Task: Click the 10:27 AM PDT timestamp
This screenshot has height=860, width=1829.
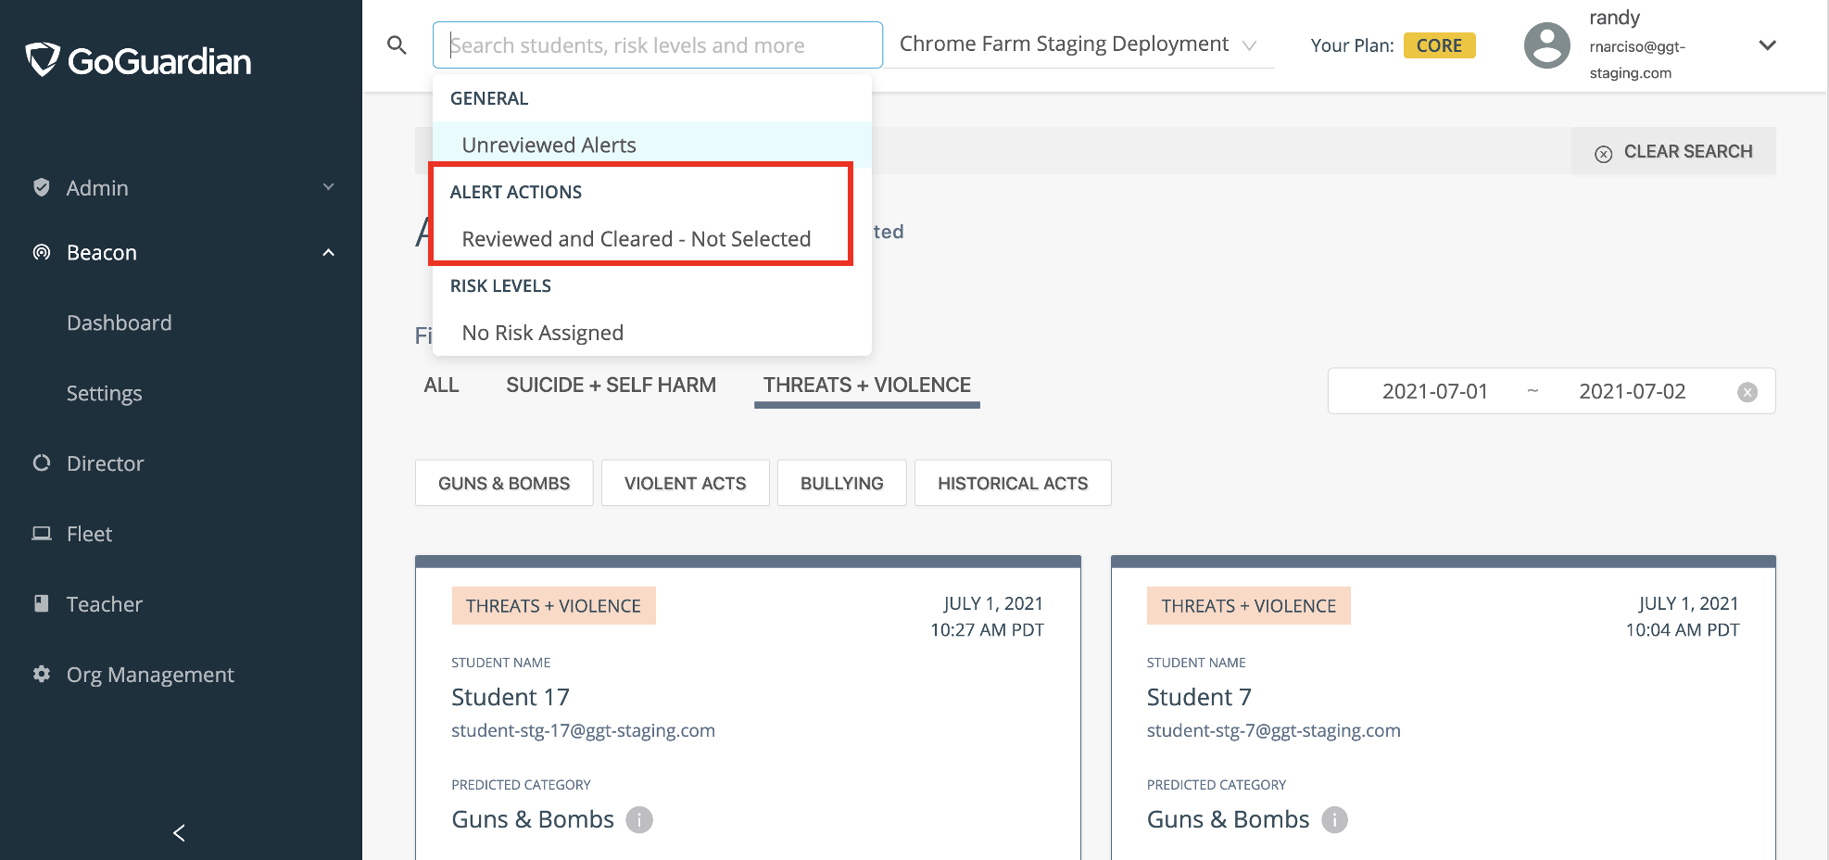Action: click(988, 630)
